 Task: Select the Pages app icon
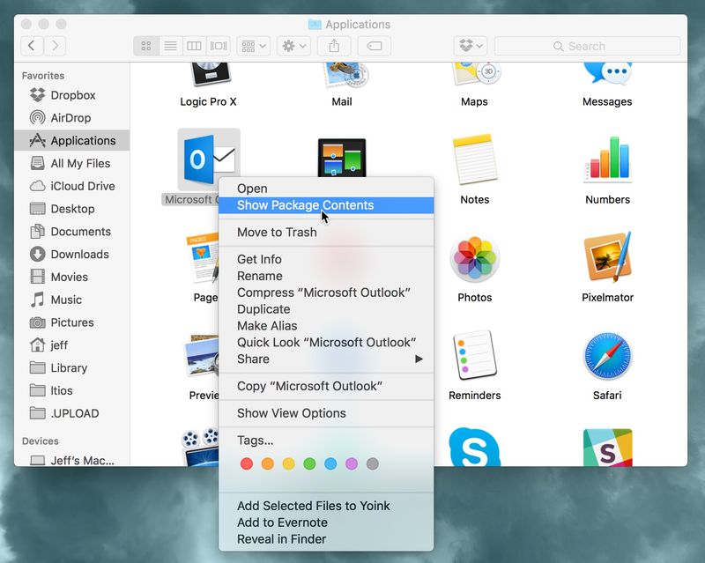coord(203,258)
